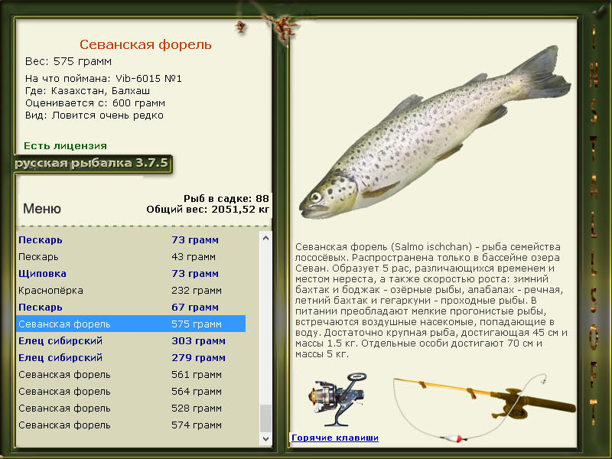Click the scroll up arrow in fish list
The height and width of the screenshot is (459, 612).
265,238
